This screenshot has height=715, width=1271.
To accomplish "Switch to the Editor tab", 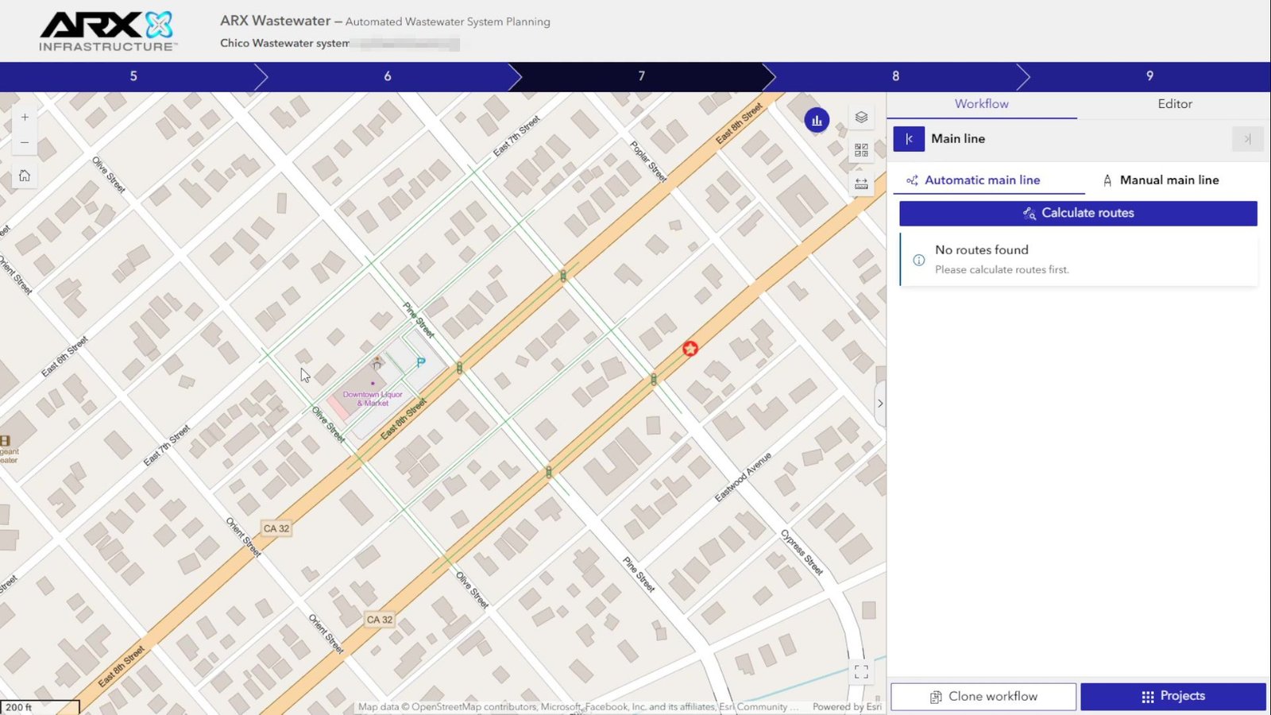I will 1174,104.
